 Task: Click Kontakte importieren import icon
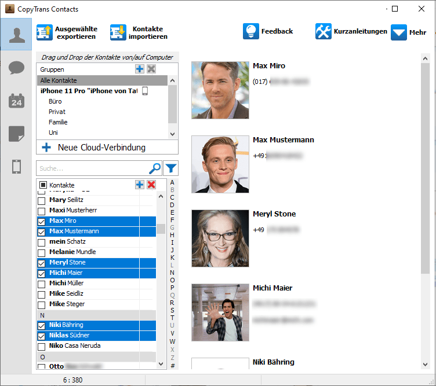(x=118, y=32)
